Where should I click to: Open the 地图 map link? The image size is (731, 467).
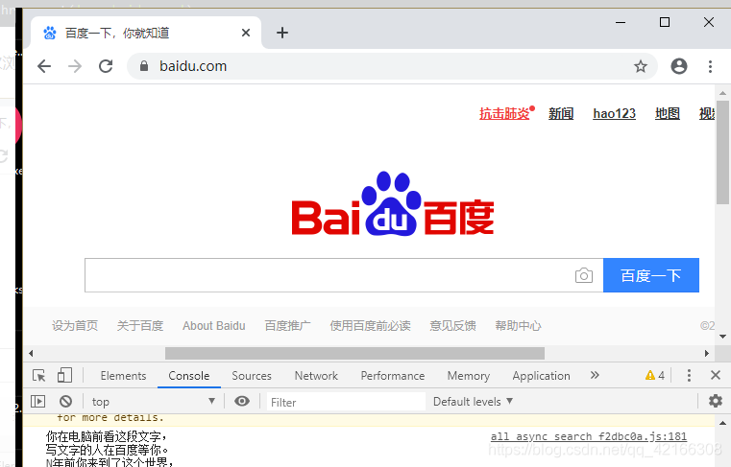pos(668,113)
